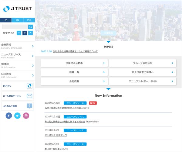The width and height of the screenshot is (182, 152).
Task: Click the mail envelope icon
Action: click(x=29, y=96)
